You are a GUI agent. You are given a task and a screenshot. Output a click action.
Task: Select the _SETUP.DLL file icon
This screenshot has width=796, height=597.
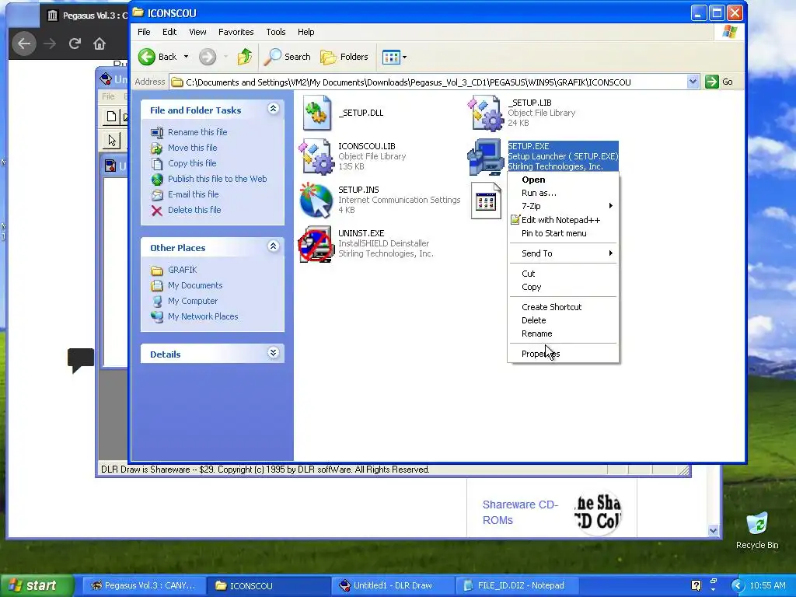click(x=317, y=113)
